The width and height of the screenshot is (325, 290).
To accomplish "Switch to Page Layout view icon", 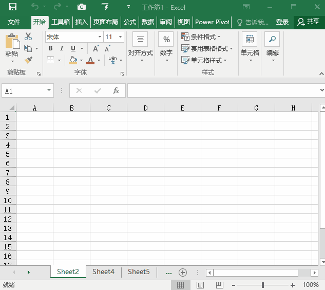I will point(200,285).
